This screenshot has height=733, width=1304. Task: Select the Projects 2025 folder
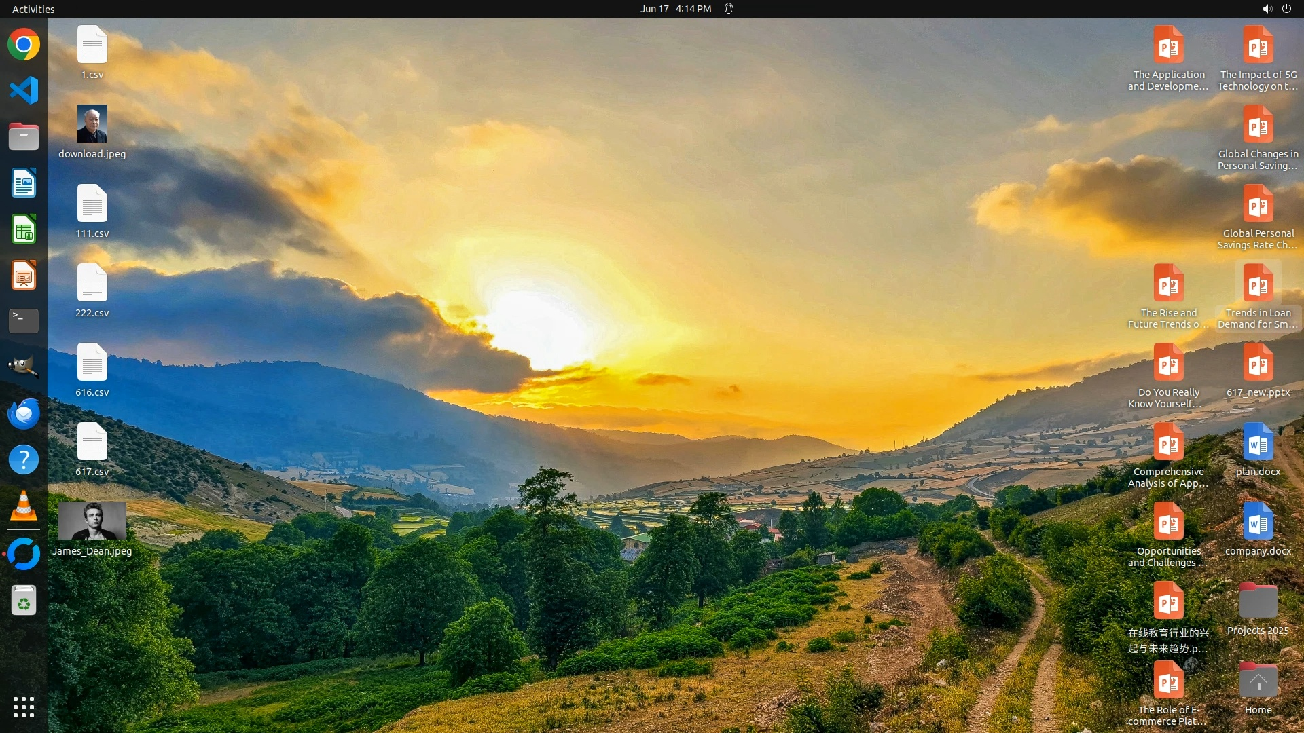(1258, 603)
